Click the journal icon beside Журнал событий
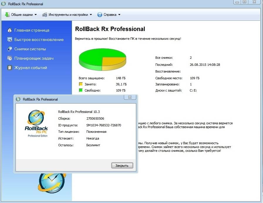Viewport: 263px width, 203px height. [x=10, y=68]
